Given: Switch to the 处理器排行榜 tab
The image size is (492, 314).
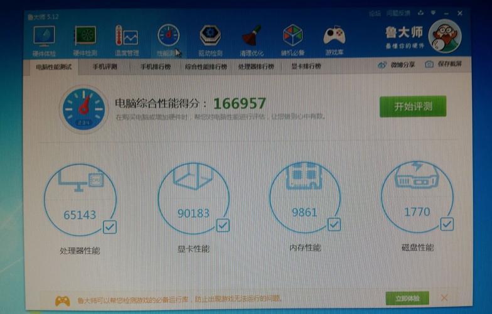Looking at the screenshot, I should pyautogui.click(x=256, y=67).
